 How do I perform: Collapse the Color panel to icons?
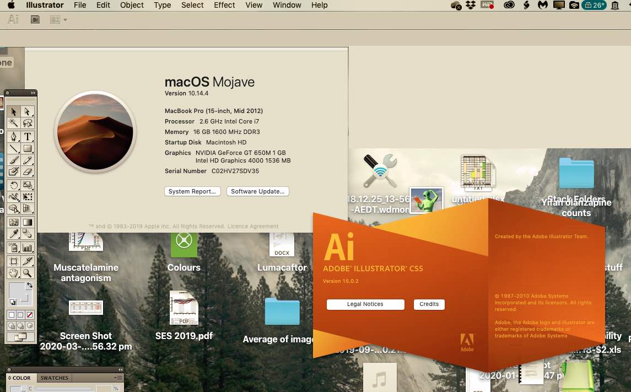tap(120, 369)
